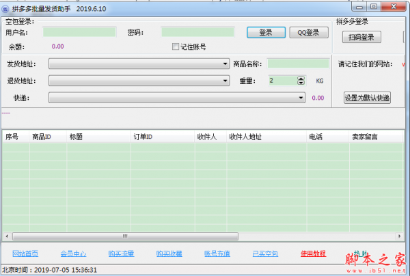Click the 商品ID column header

click(48, 137)
